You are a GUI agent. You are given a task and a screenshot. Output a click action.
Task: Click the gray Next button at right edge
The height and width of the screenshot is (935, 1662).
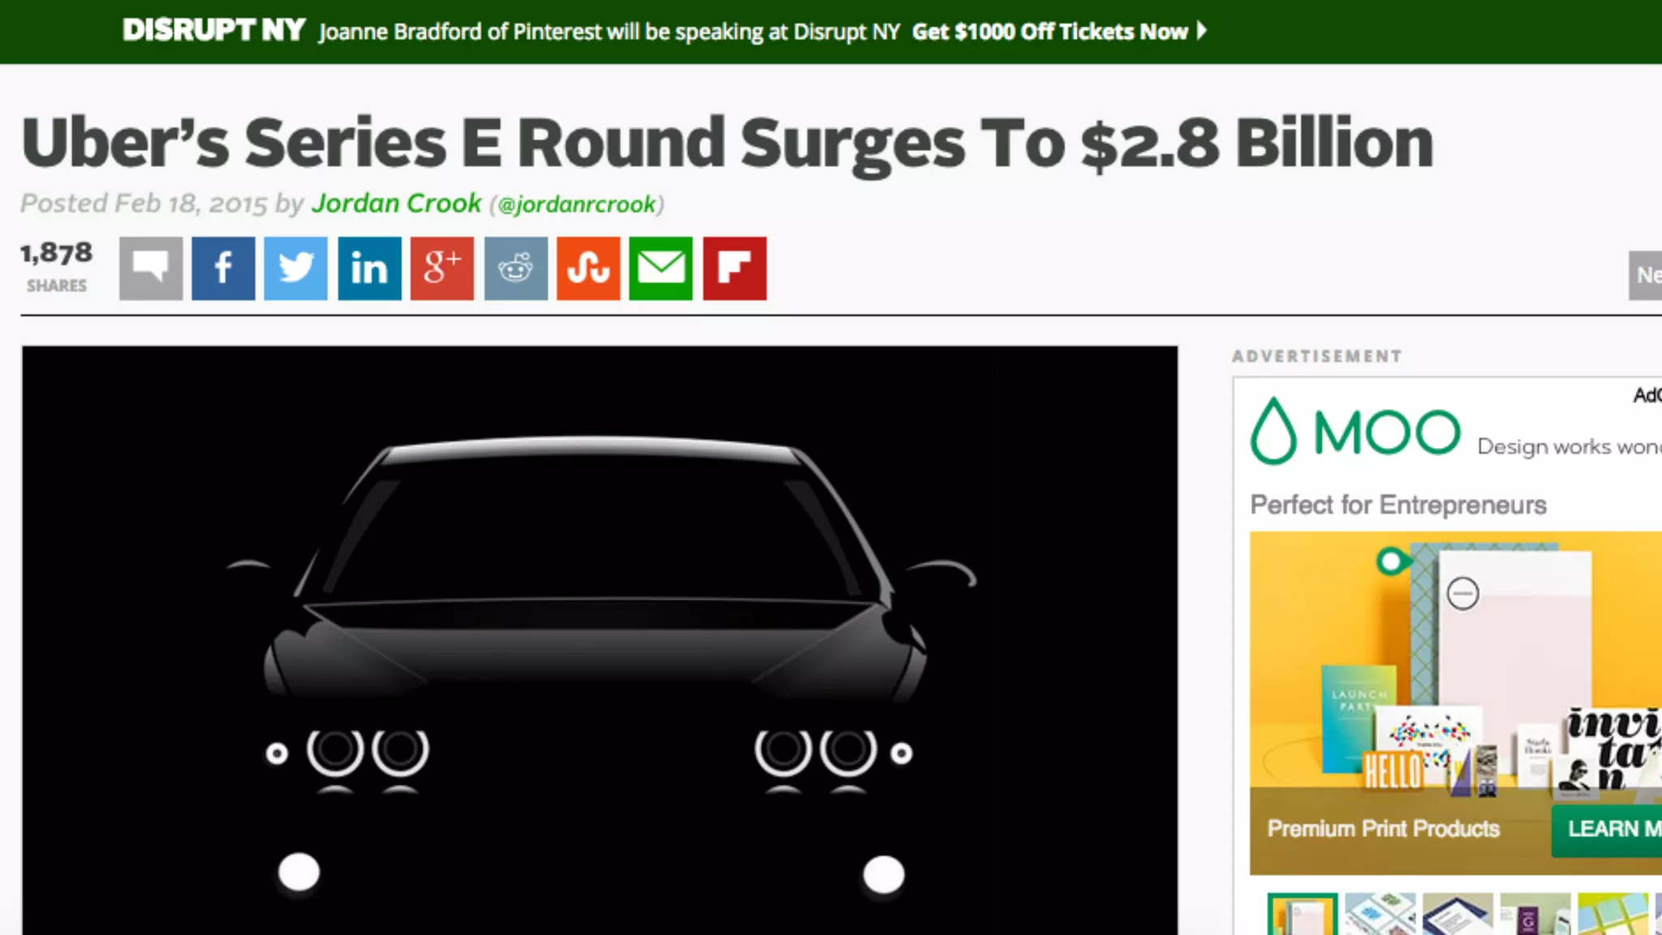point(1645,275)
